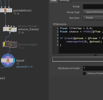The width and height of the screenshot is (103, 100).
Task: Click the Group input field
Action: (x=93, y=7)
